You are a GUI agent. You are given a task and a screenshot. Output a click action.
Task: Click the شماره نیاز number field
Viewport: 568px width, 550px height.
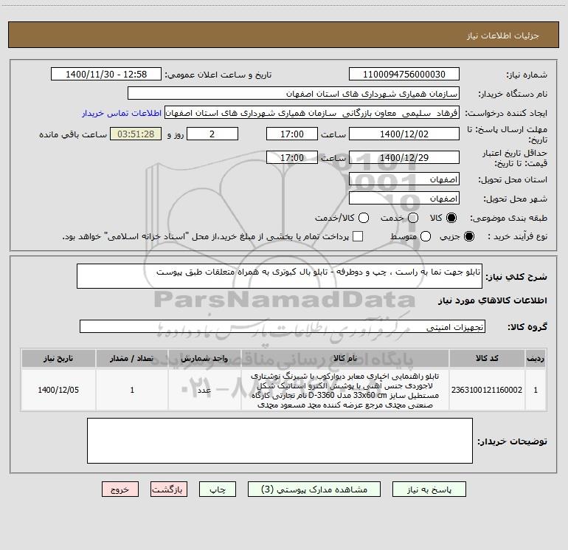tap(404, 75)
